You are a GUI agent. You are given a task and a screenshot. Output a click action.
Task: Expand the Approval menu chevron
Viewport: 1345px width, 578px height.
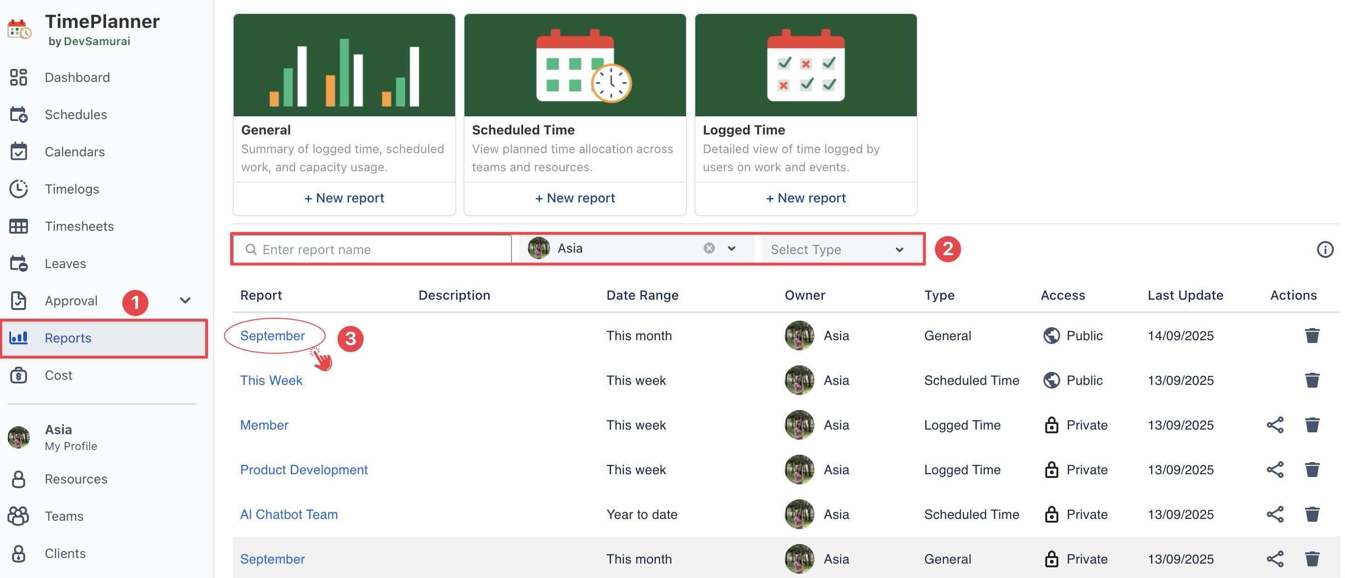(x=185, y=300)
